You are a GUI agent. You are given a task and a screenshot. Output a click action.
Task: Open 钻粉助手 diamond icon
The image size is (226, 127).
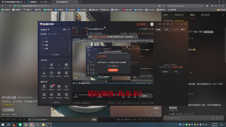(59, 73)
